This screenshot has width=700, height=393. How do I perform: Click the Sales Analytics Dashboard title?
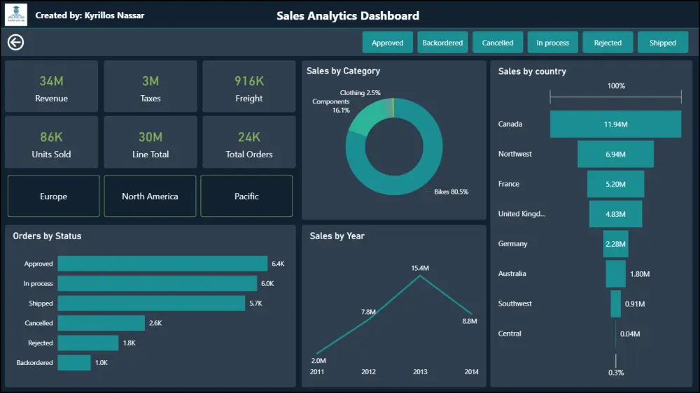coord(348,15)
